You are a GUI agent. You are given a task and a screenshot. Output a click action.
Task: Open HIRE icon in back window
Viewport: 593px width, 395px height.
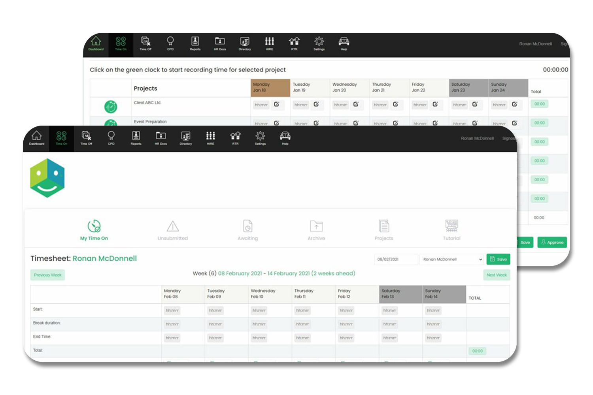click(270, 43)
